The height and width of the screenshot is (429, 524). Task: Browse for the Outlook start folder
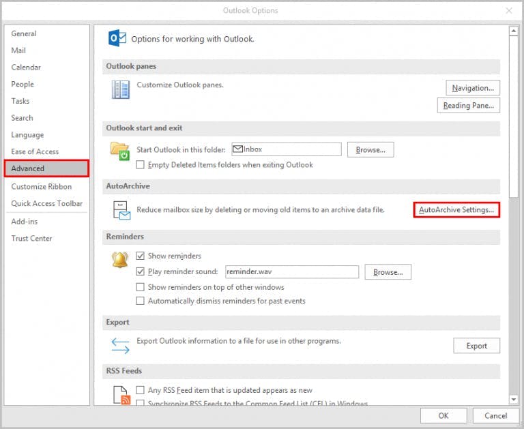(x=370, y=149)
